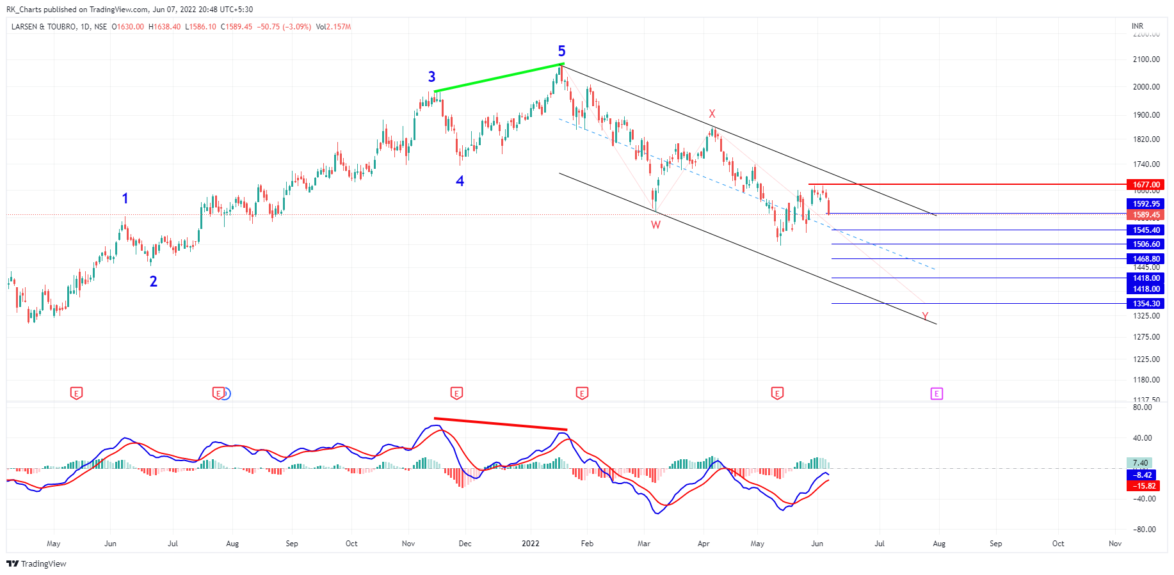Select the blue wave label 1
This screenshot has height=575, width=1174.
coord(125,198)
